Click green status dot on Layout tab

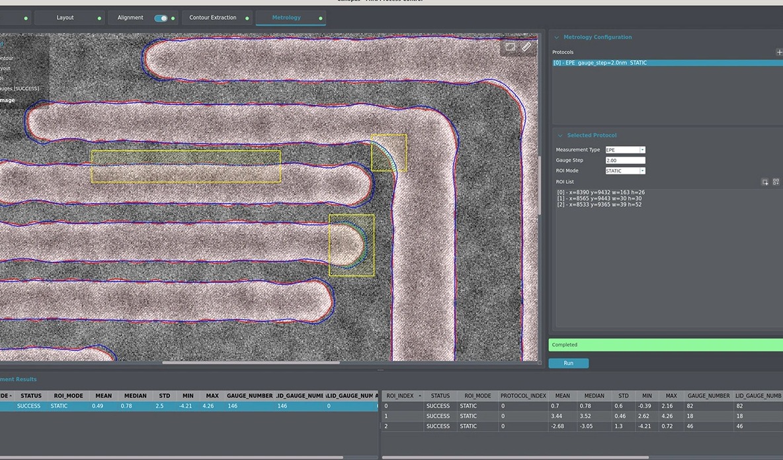coord(99,18)
